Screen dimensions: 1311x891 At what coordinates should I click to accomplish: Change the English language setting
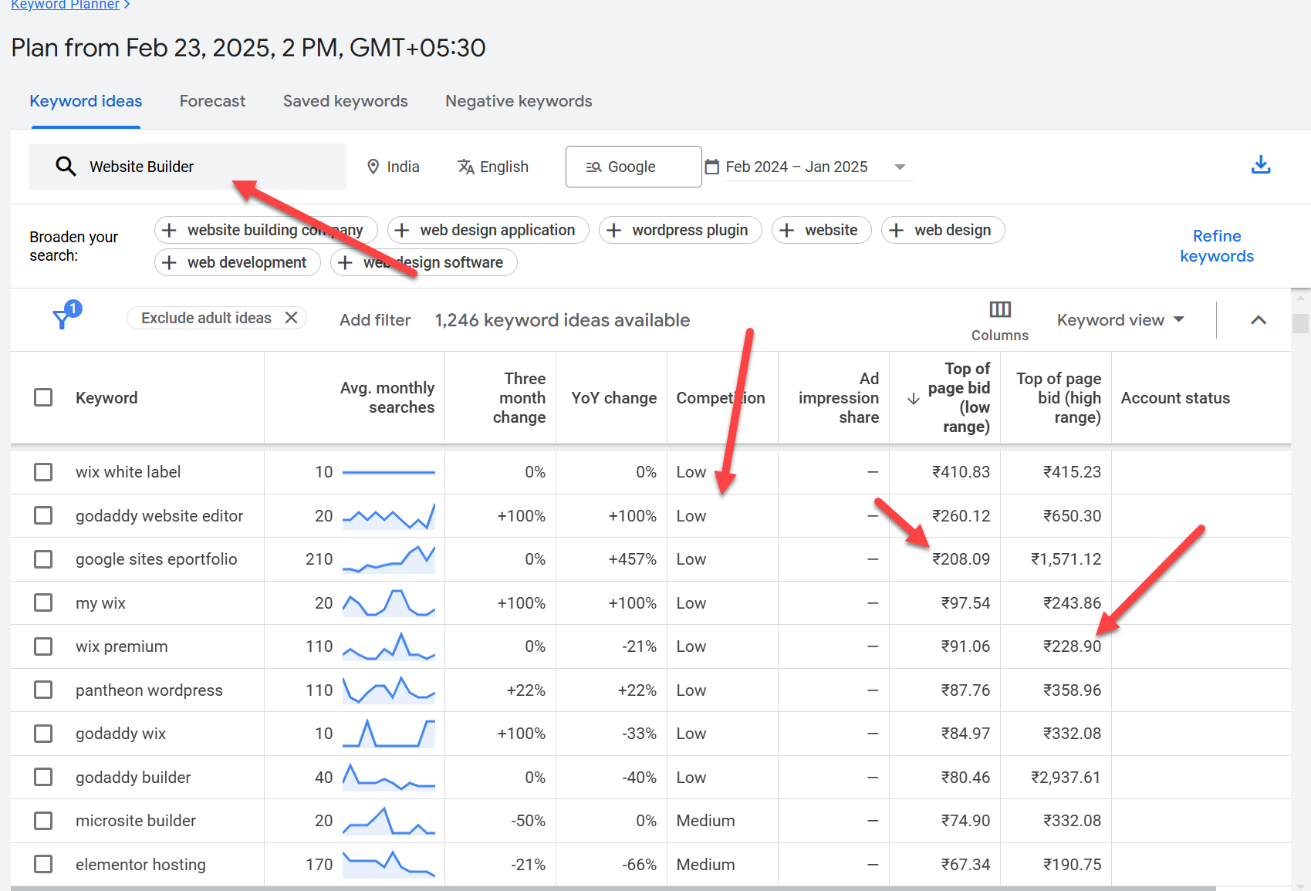(494, 167)
